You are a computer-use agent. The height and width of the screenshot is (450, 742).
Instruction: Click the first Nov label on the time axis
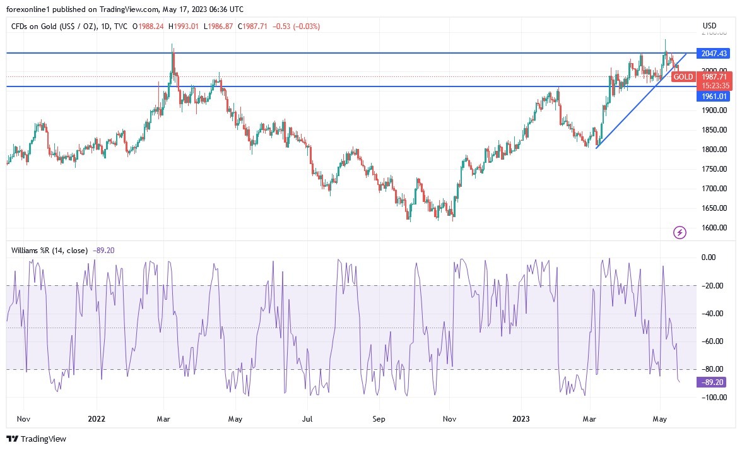pos(23,419)
